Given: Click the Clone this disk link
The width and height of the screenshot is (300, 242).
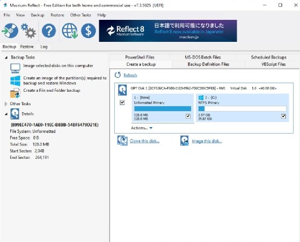Looking at the screenshot, I should (144, 141).
